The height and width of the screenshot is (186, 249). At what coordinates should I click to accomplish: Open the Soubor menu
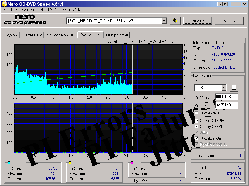tap(10, 10)
